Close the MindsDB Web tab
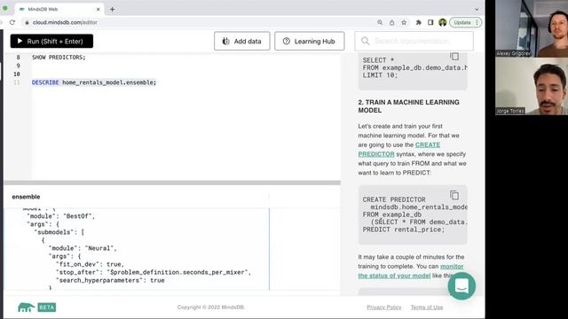The image size is (568, 319). click(98, 10)
